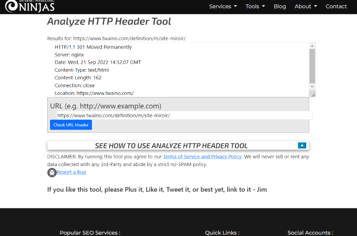Click the results box scroll down arrow

point(312,87)
